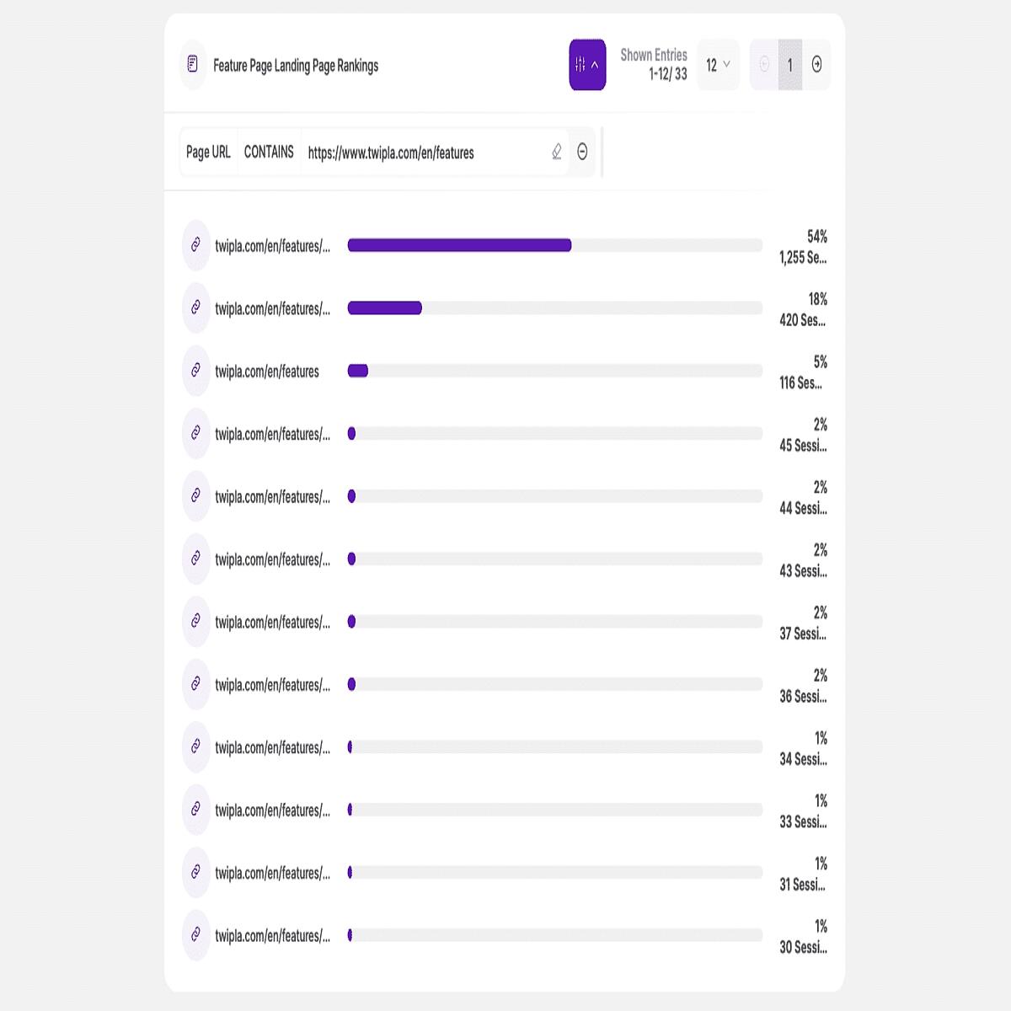This screenshot has height=1011, width=1011.
Task: Open the entries-per-page dropdown showing 12
Action: point(718,65)
